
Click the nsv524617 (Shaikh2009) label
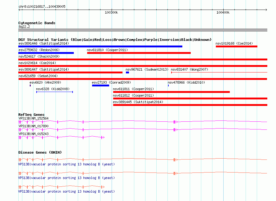(39, 56)
